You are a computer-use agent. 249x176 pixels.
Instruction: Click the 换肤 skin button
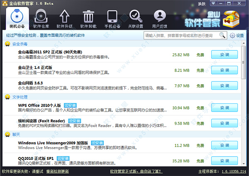[202, 4]
